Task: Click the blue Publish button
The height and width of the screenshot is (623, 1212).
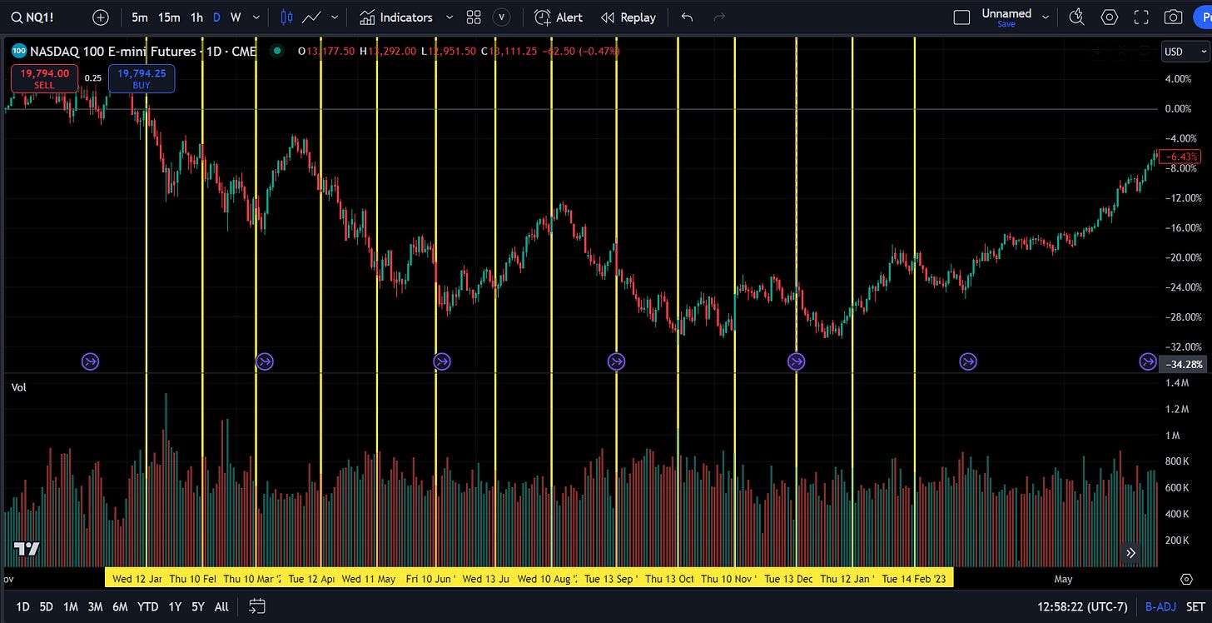Action: point(1203,17)
